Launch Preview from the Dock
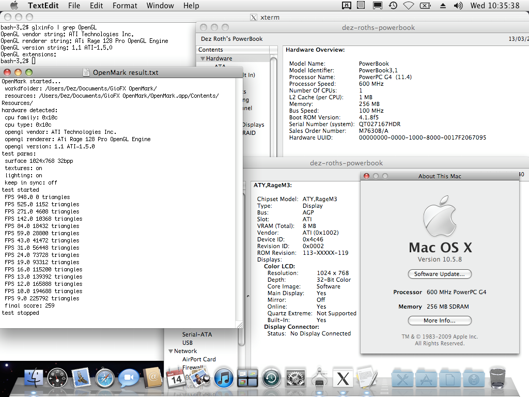 (199, 378)
